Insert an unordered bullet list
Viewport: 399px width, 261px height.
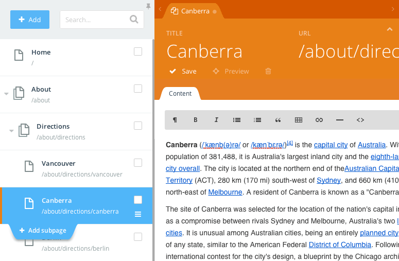click(x=237, y=120)
